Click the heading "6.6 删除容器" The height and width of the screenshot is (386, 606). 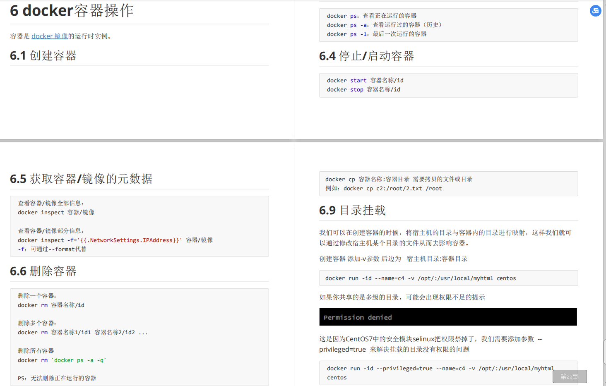pyautogui.click(x=43, y=271)
